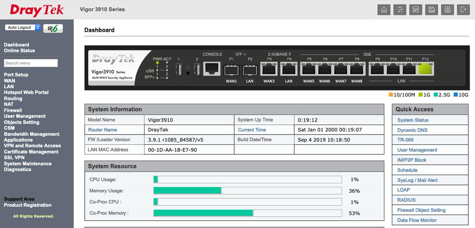Open the manual book icon
Image resolution: width=475 pixels, height=228 pixels.
point(447,10)
